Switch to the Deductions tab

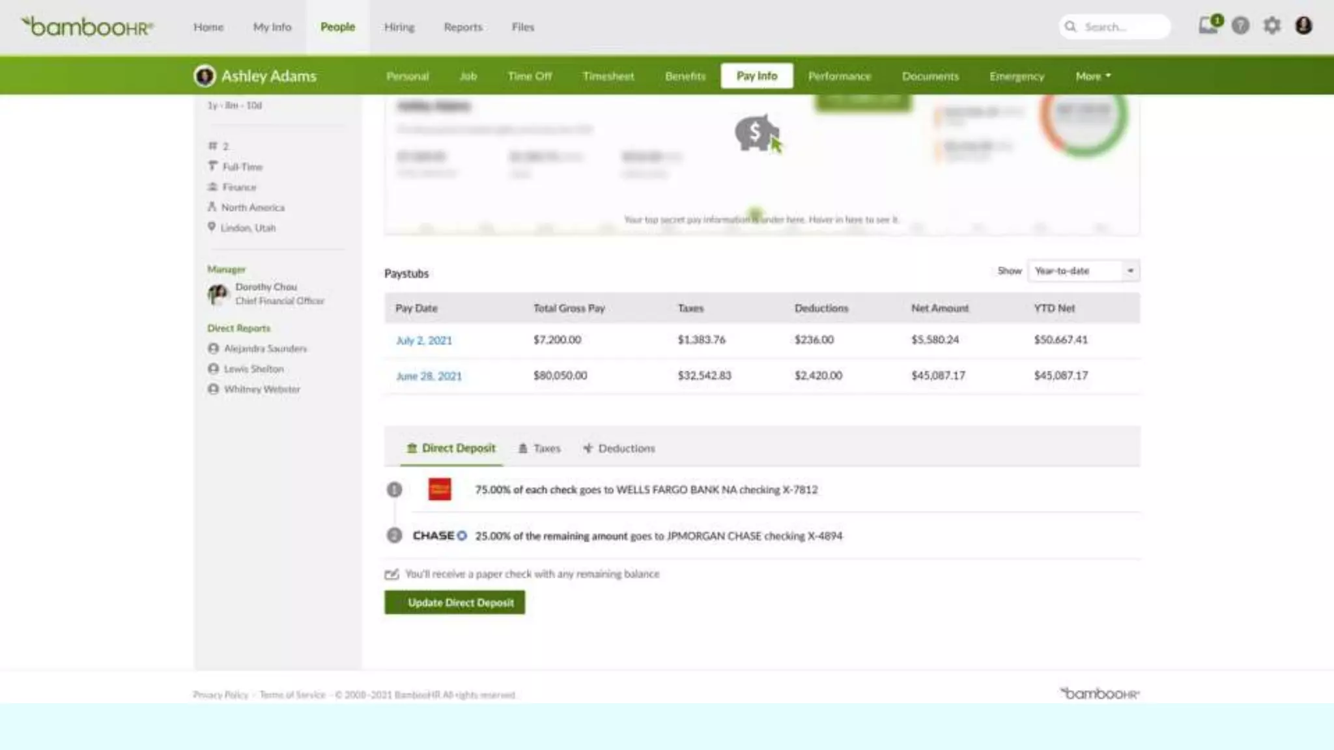(619, 449)
